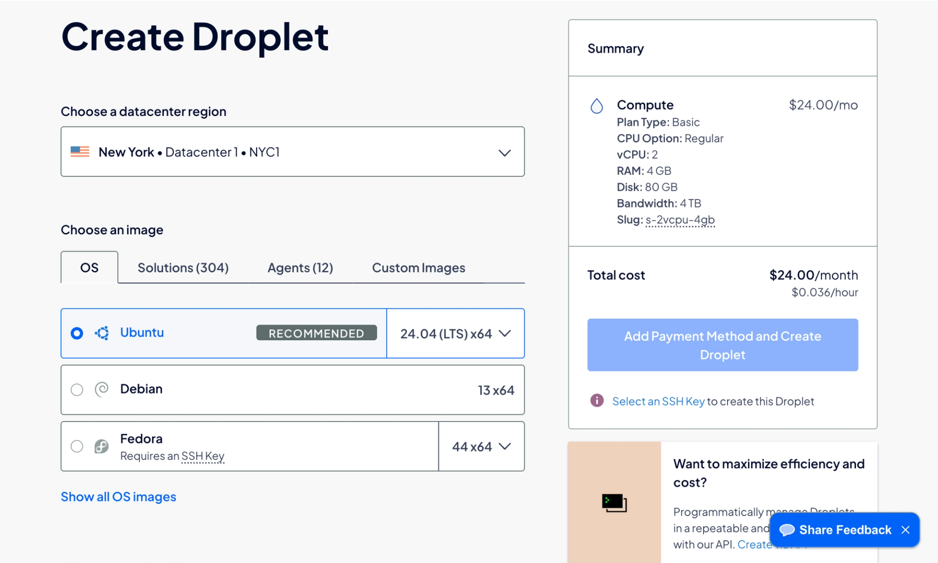The height and width of the screenshot is (563, 938).
Task: Expand Fedora version dropdown 44 x64
Action: (481, 446)
